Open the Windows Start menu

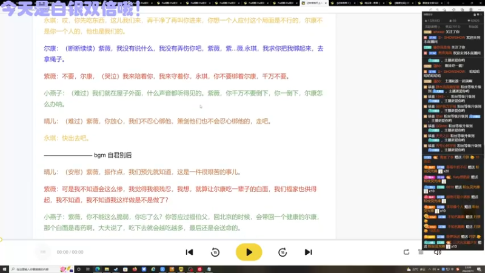point(4,269)
